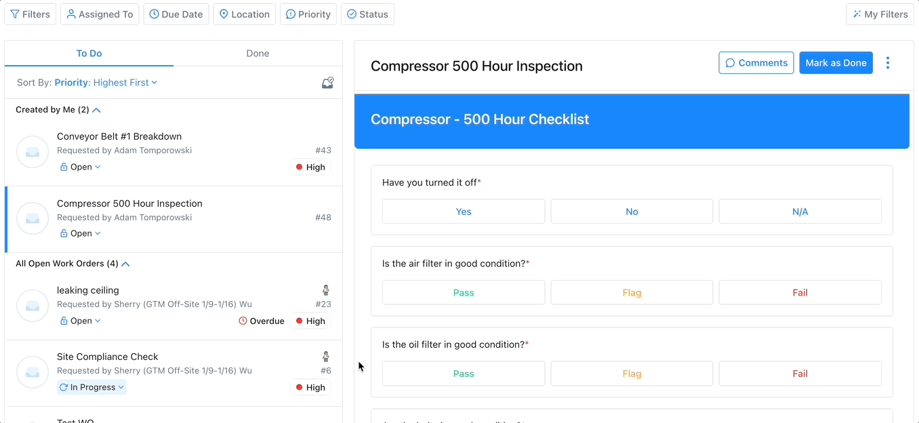Image resolution: width=919 pixels, height=423 pixels.
Task: Open the 'Conveyor Belt #1 Breakdown' work order
Action: tap(119, 136)
